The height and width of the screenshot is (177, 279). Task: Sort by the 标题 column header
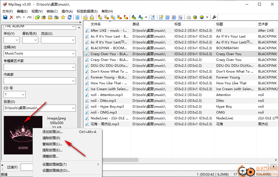pos(235,24)
